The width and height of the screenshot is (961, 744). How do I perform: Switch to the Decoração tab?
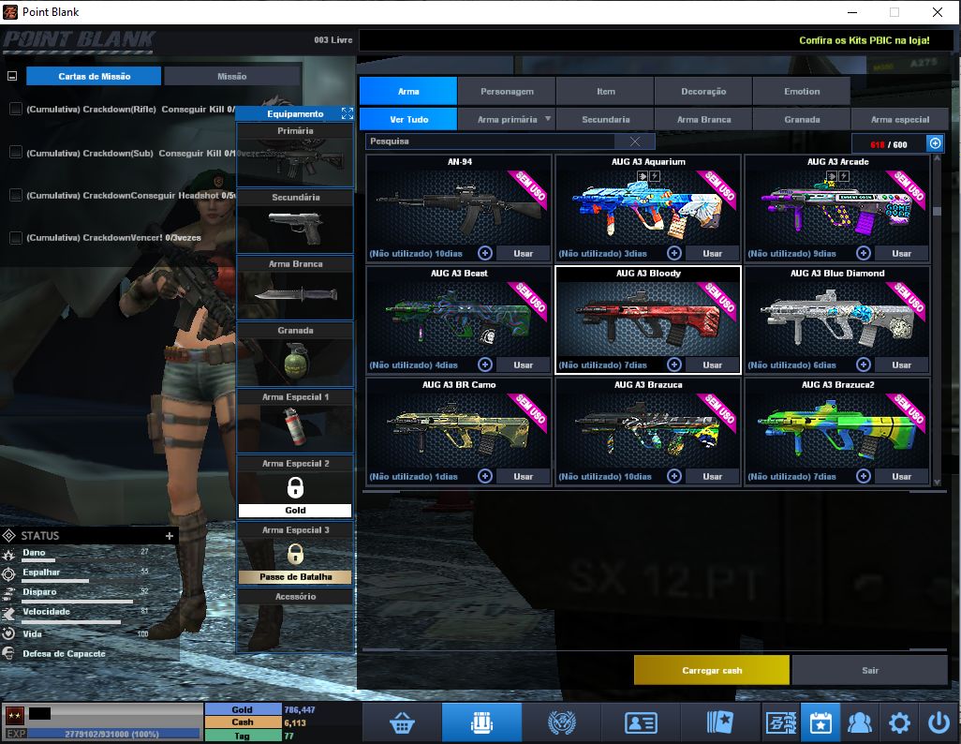click(703, 92)
